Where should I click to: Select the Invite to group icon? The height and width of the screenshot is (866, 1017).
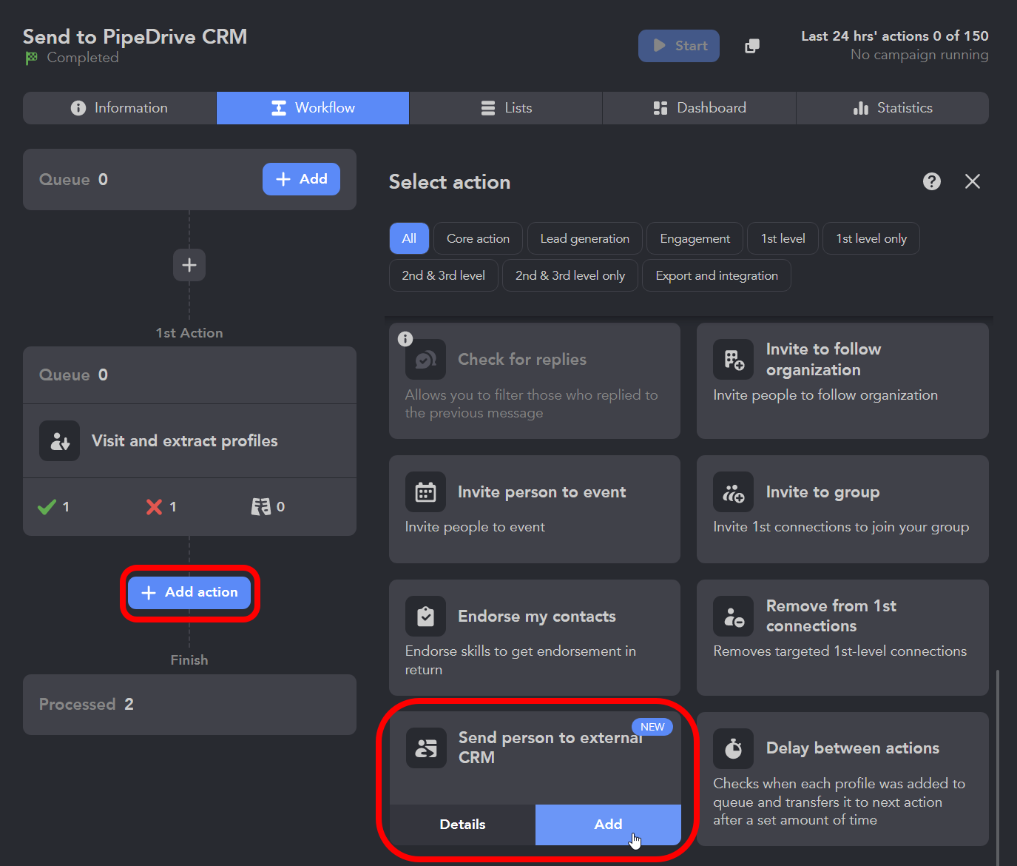point(733,491)
